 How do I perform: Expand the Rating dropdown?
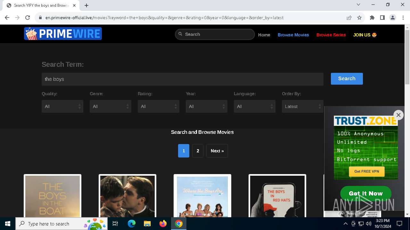[x=159, y=106]
